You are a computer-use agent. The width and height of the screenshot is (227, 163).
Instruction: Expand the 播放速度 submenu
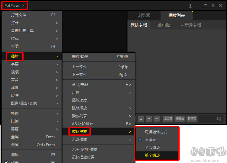99,100
